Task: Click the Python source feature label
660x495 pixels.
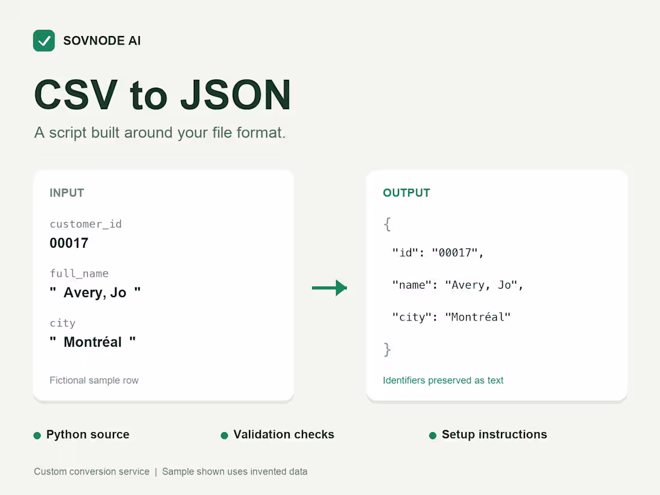Action: [88, 434]
